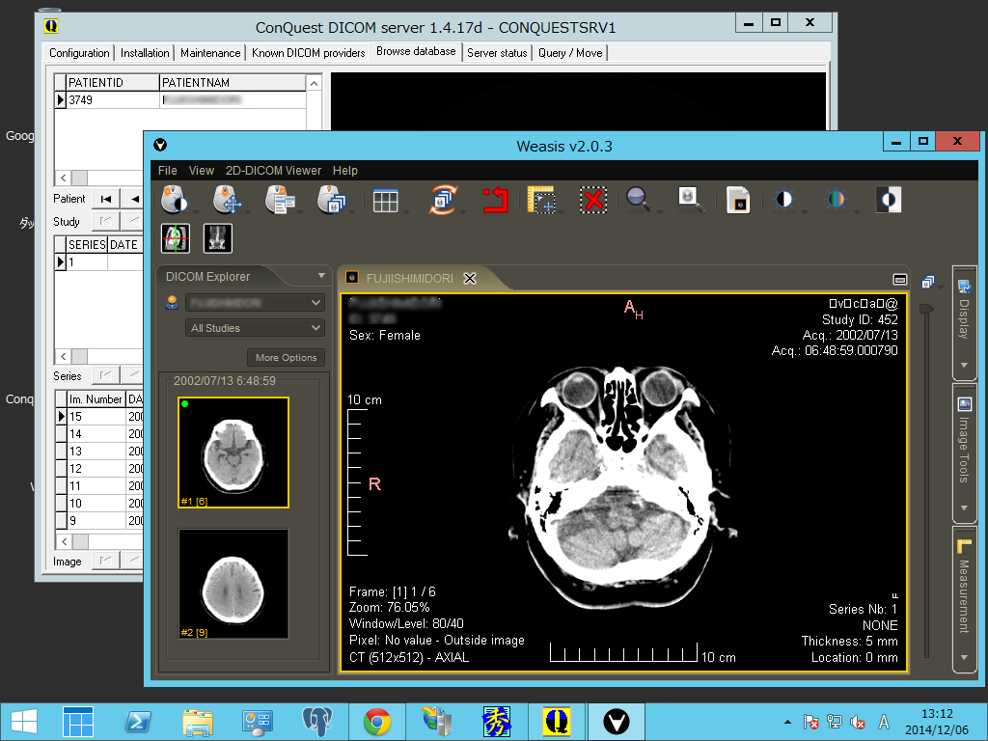The image size is (988, 741).
Task: Click the person icon in DICOM Explorer
Action: click(172, 302)
